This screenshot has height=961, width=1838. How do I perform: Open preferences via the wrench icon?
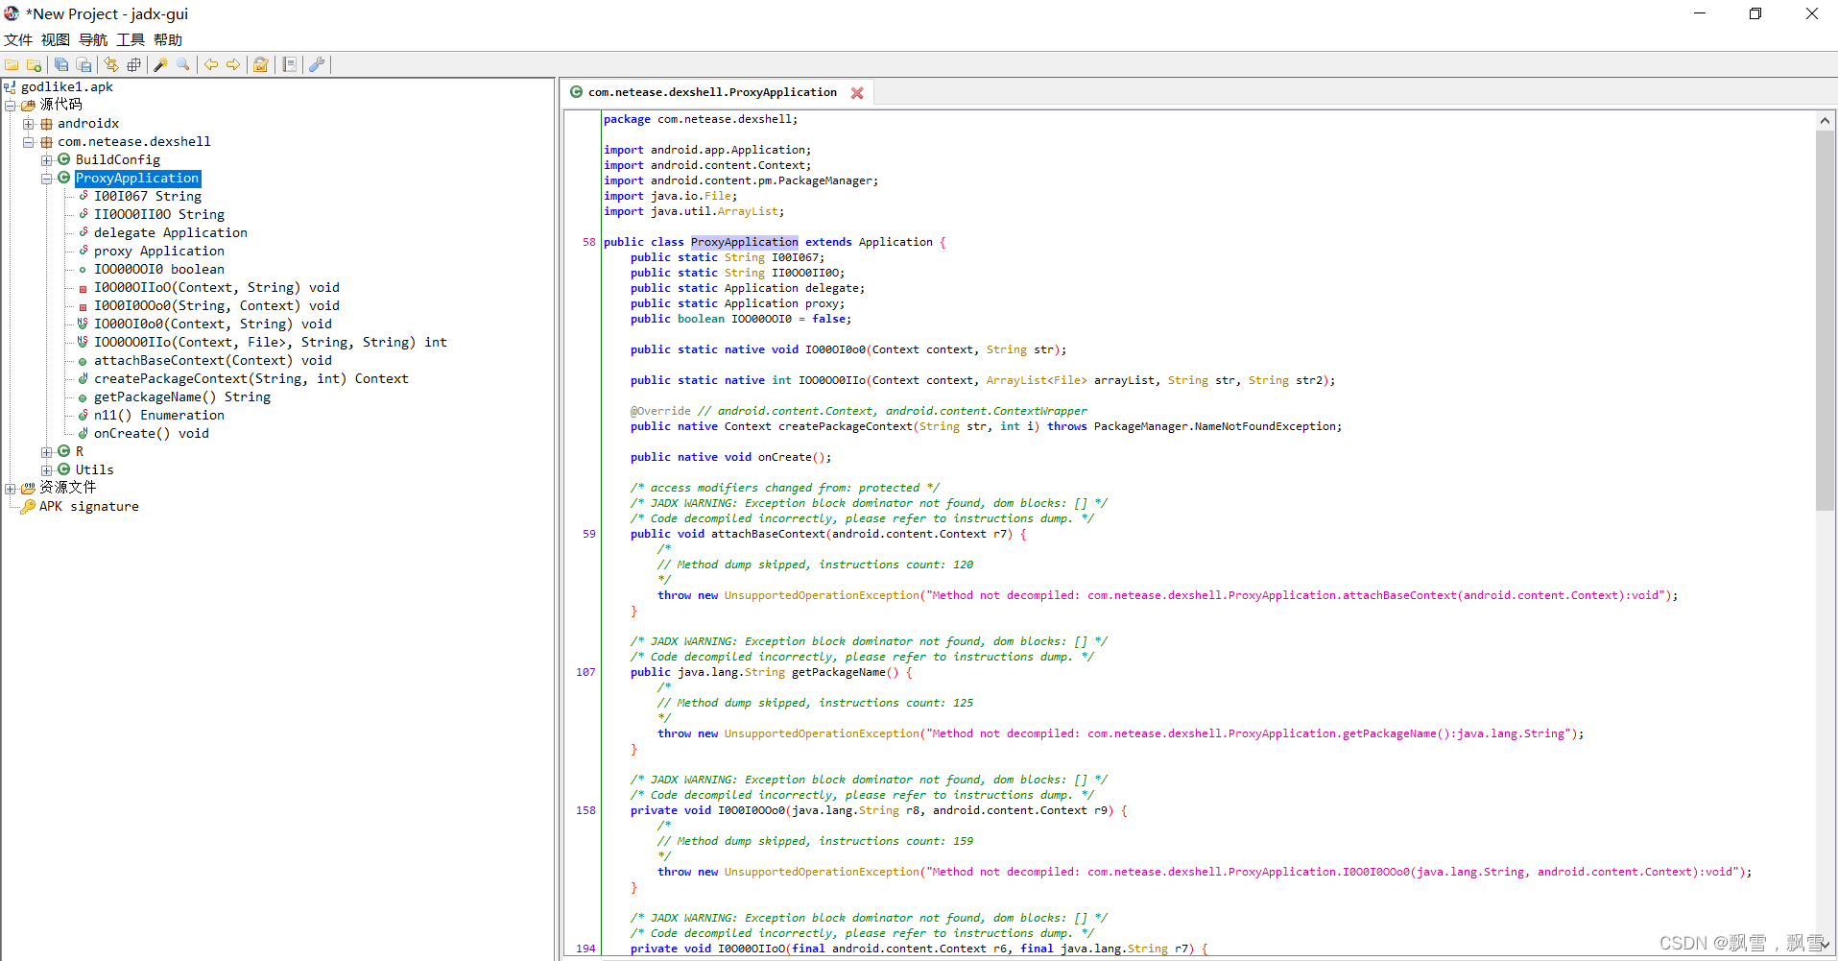[317, 64]
